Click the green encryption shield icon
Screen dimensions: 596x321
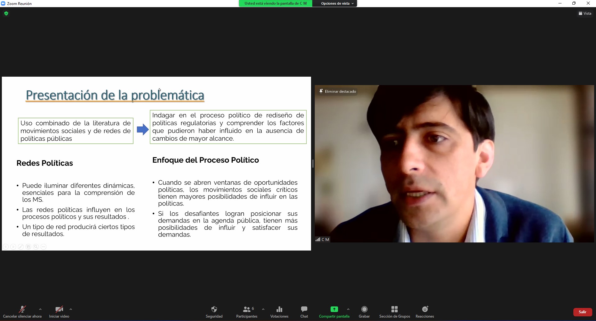6,13
